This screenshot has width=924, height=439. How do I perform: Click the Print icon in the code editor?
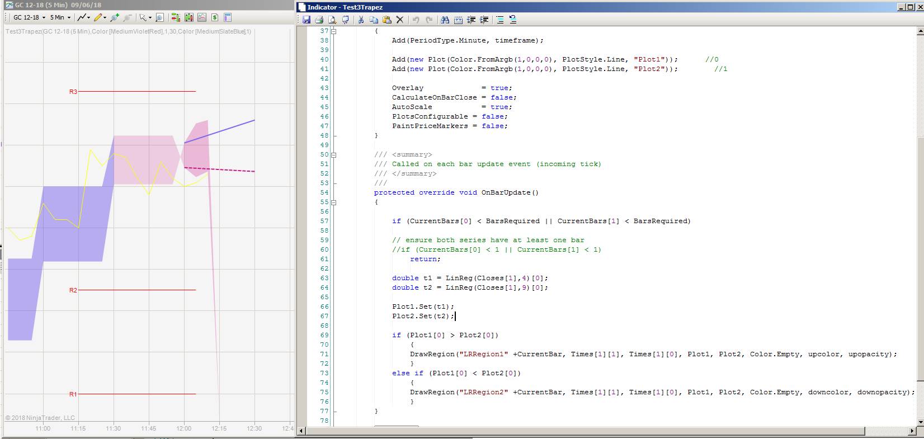pos(319,20)
